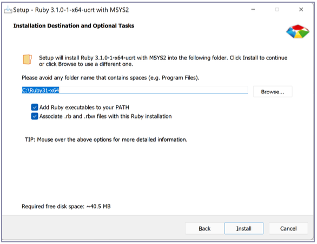
Task: Click the window title 'Setup - Ruby 3.1.0-1-x64-ucrt'
Action: (x=71, y=10)
